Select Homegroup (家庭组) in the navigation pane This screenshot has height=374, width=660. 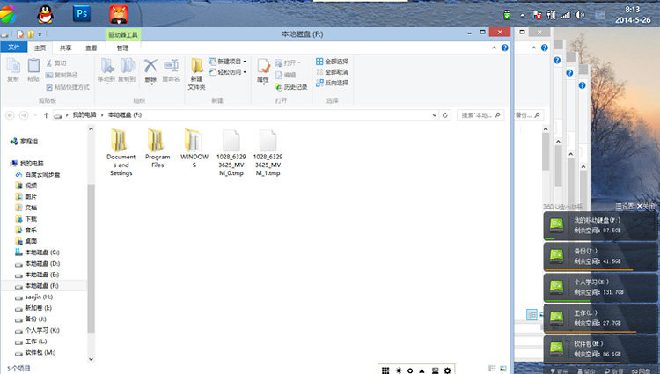pos(25,142)
